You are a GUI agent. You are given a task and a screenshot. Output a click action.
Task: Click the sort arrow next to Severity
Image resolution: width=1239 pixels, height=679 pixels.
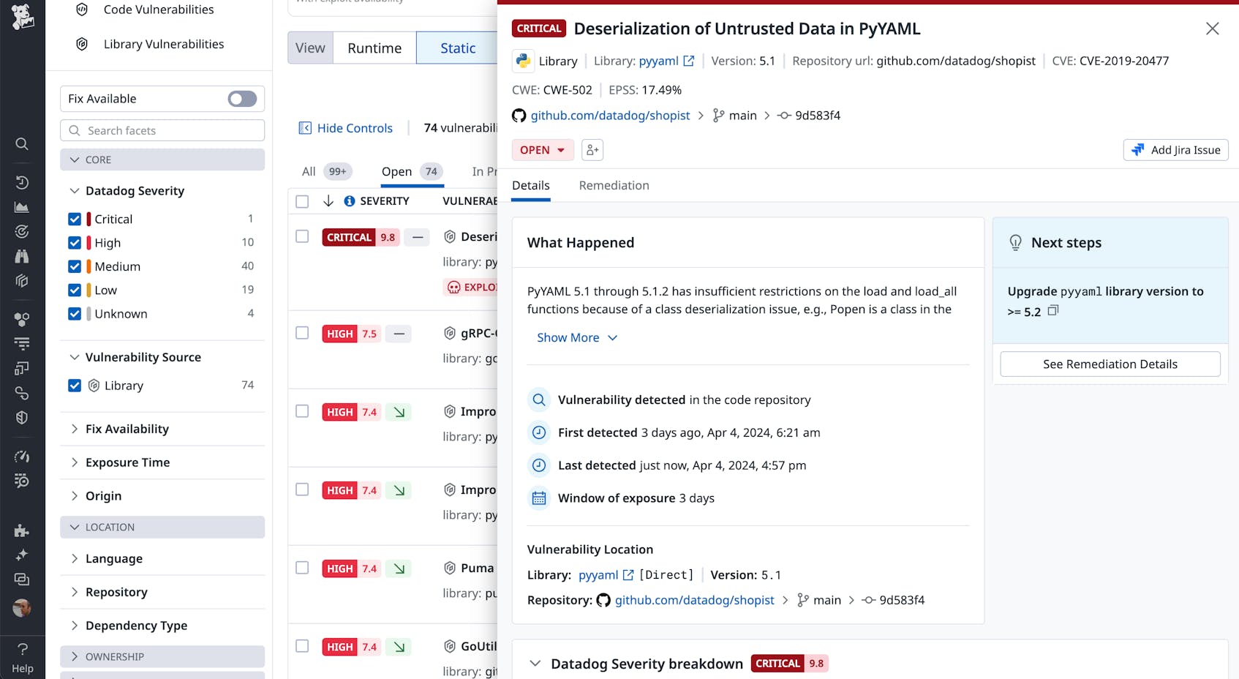[328, 201]
